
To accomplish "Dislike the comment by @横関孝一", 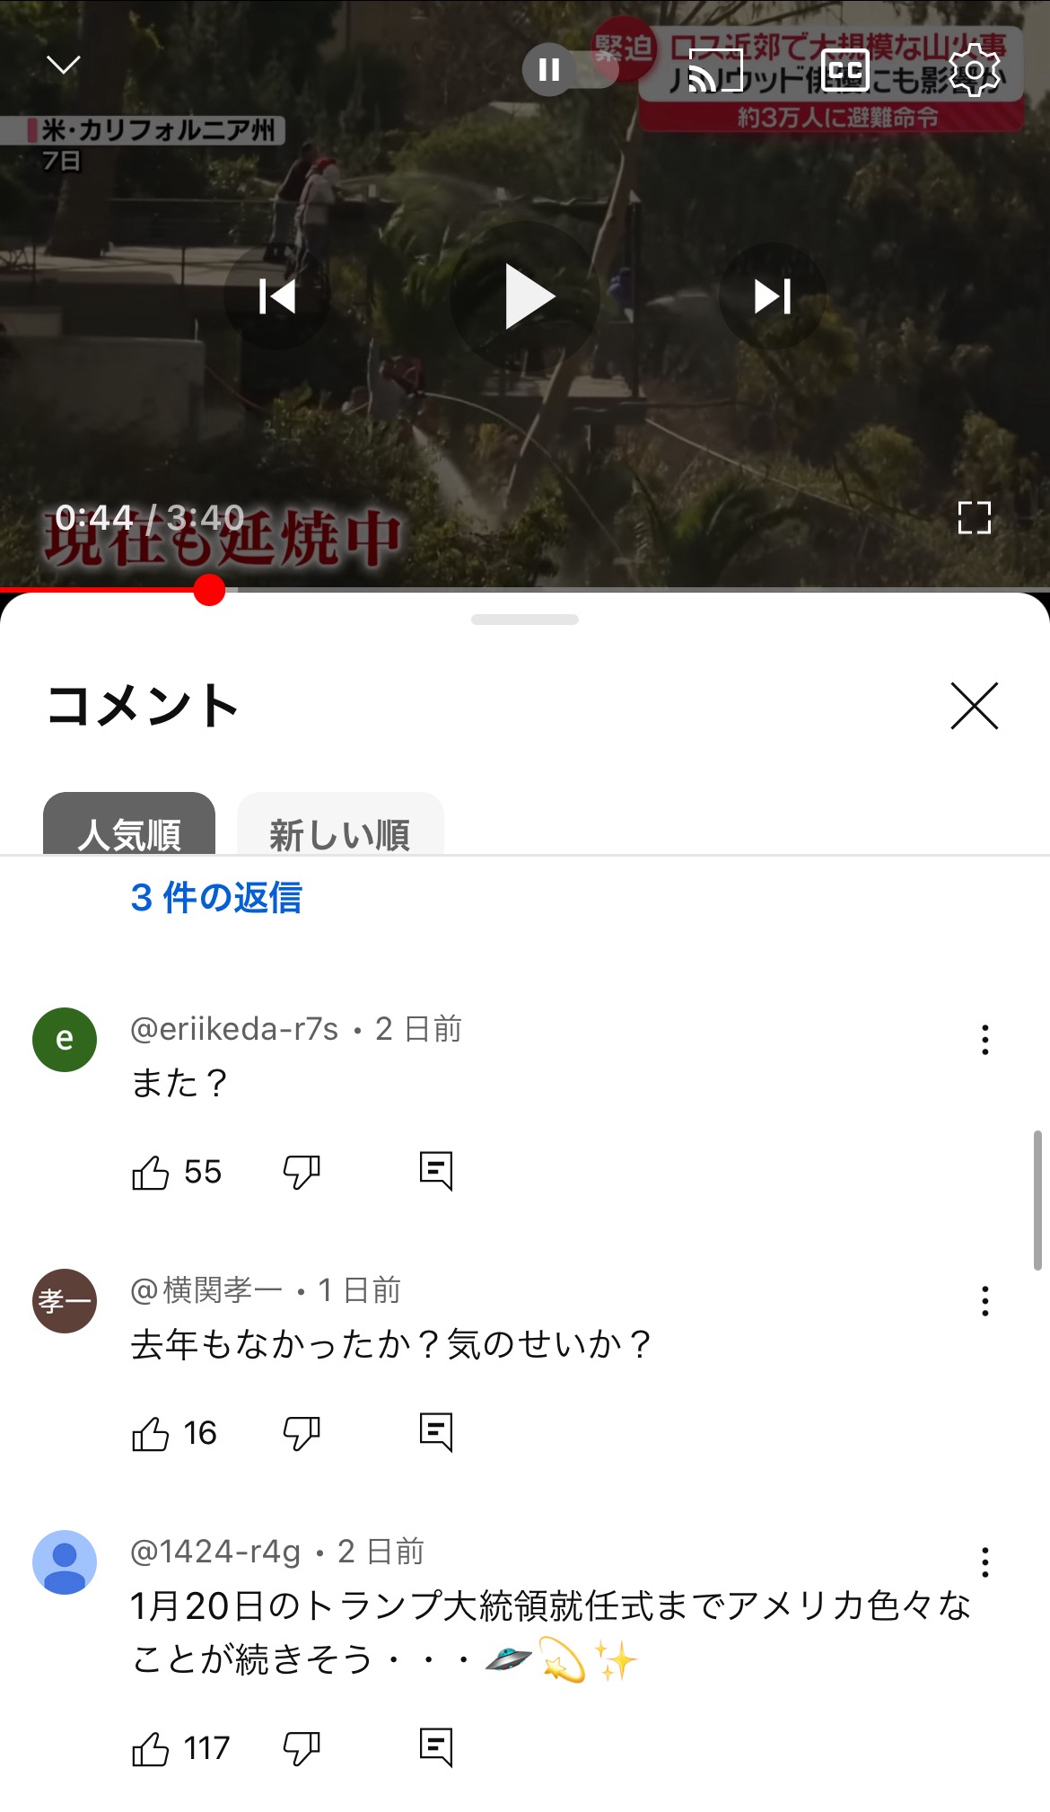I will [x=302, y=1433].
